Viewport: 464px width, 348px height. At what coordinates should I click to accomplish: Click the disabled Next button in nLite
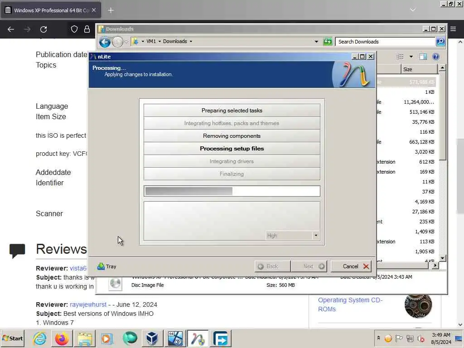(309, 266)
